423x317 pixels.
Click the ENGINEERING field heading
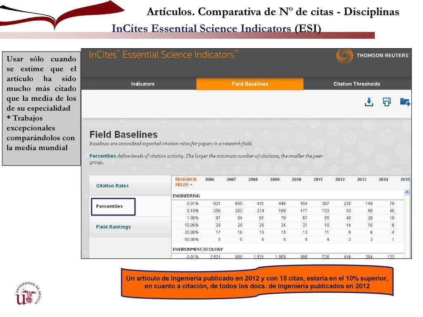click(186, 196)
